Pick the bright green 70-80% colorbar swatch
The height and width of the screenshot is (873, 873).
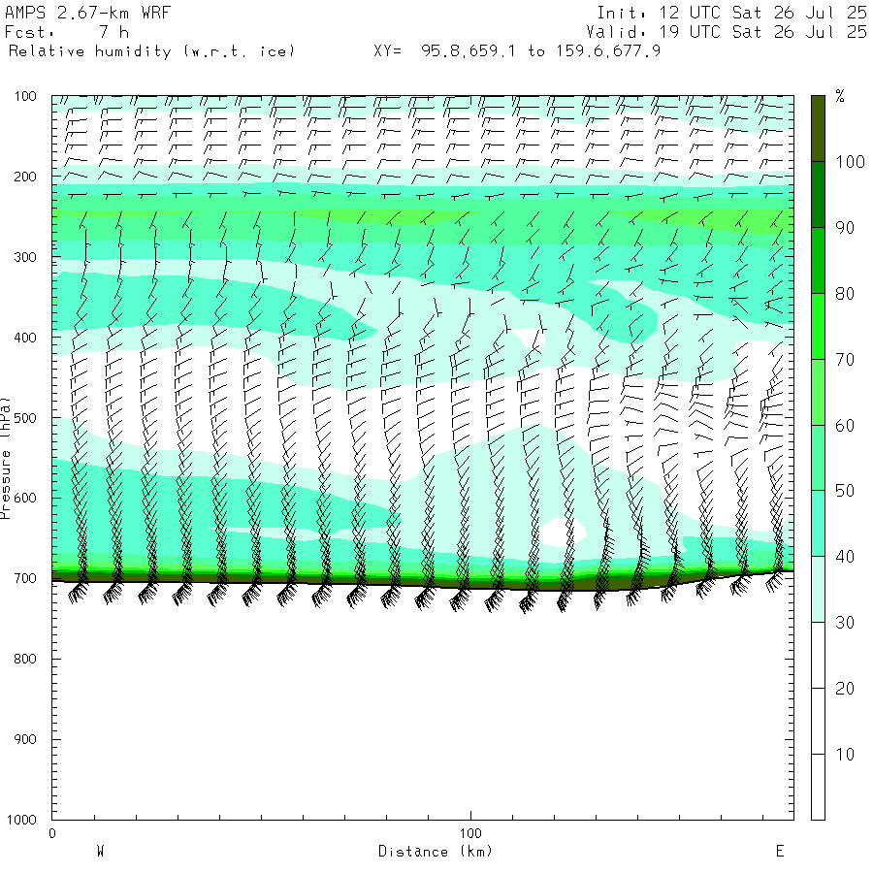(818, 326)
